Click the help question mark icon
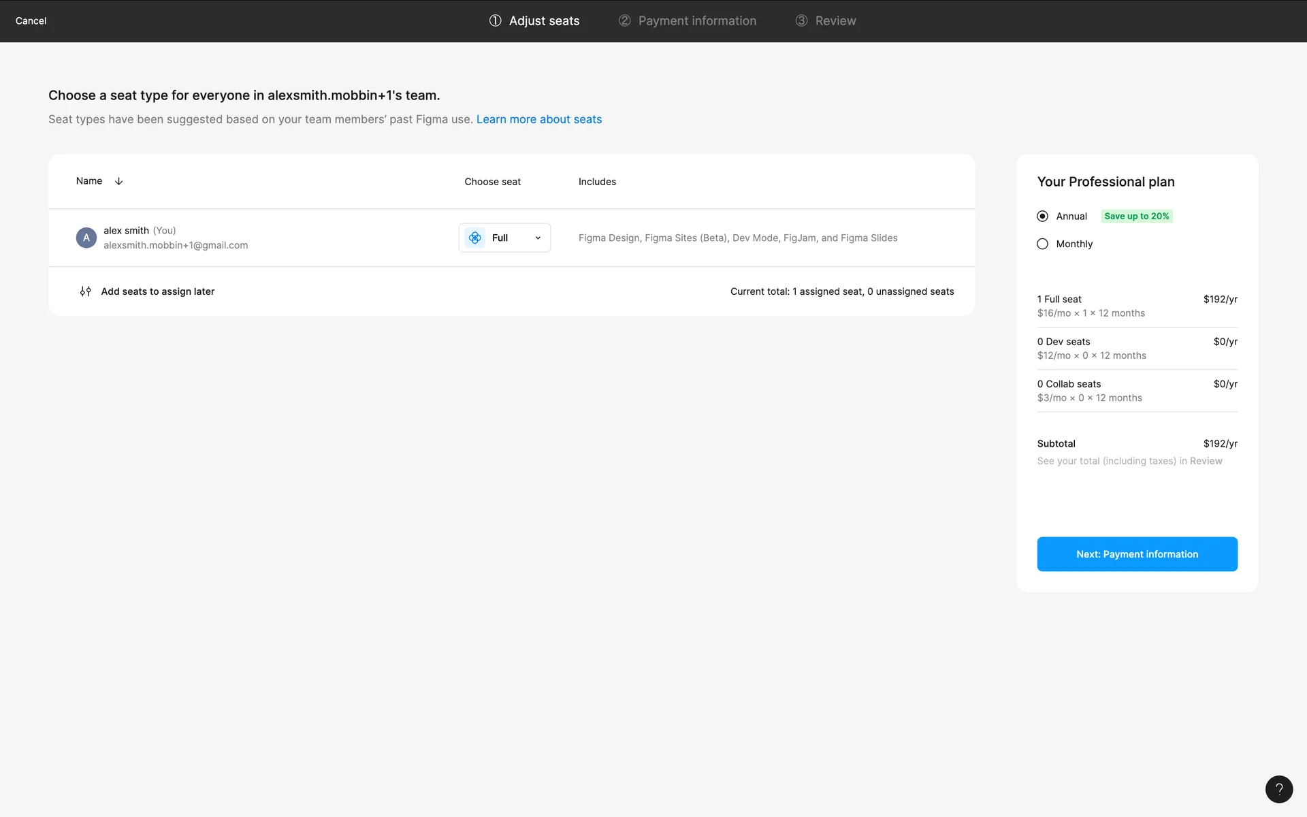The width and height of the screenshot is (1307, 817). pyautogui.click(x=1278, y=789)
